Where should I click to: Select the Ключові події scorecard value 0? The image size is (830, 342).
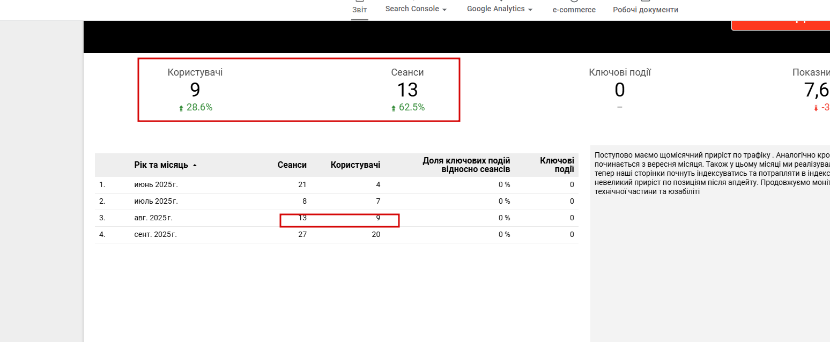(x=620, y=90)
